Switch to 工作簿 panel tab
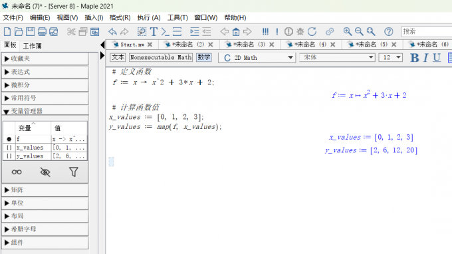Viewport: 452px width, 254px height. tap(33, 46)
